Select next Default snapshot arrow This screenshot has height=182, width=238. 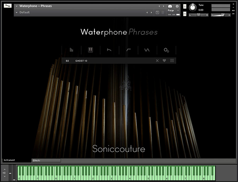(x=151, y=12)
